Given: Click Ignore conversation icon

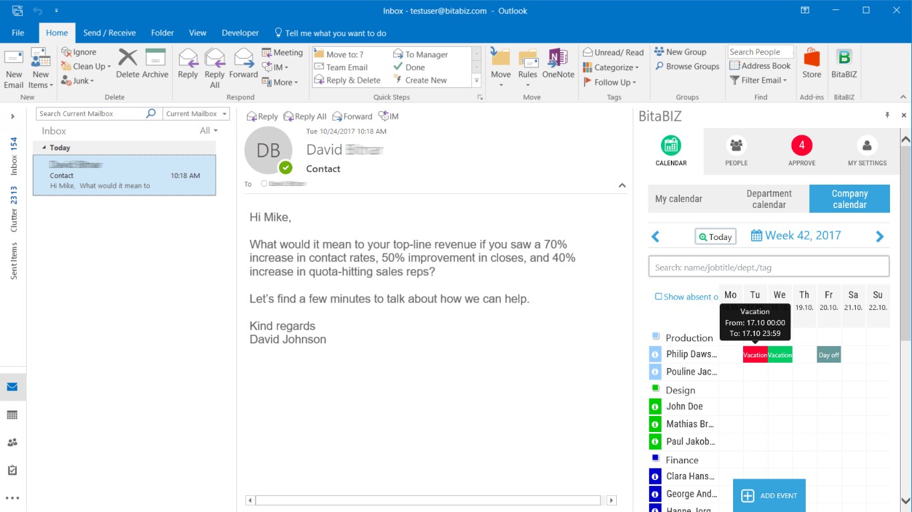Looking at the screenshot, I should (x=79, y=52).
